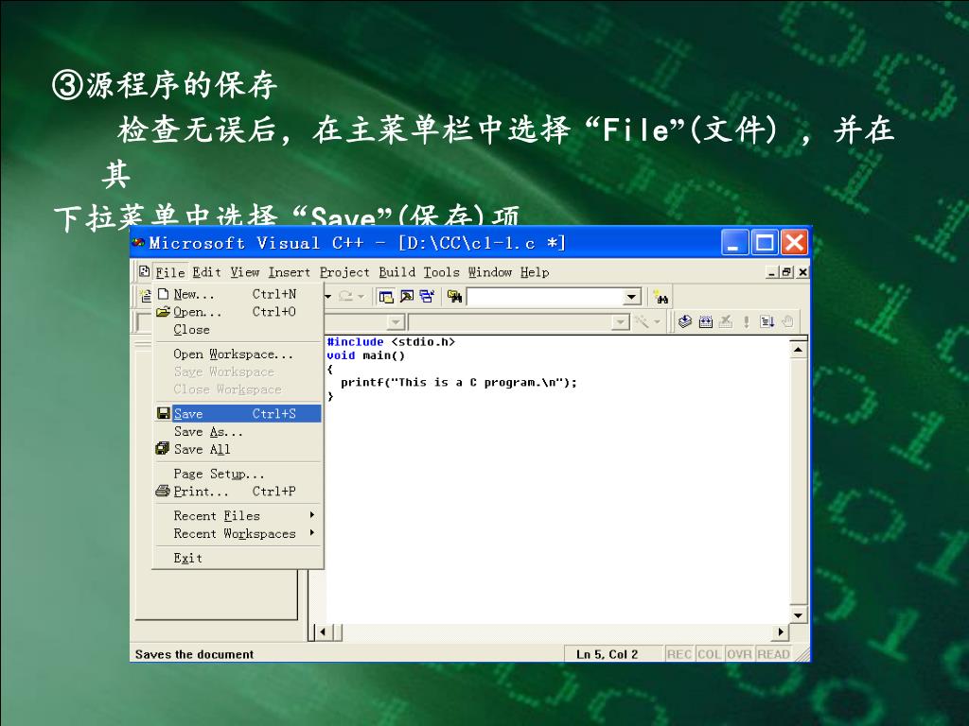Click the editor vertical scrollbar down arrow

click(x=799, y=614)
